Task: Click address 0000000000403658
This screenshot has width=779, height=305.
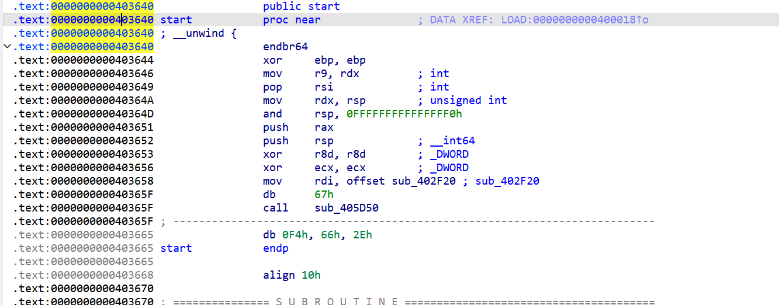Action: 102,181
